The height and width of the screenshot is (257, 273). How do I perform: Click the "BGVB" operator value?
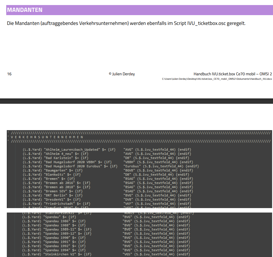point(129,170)
